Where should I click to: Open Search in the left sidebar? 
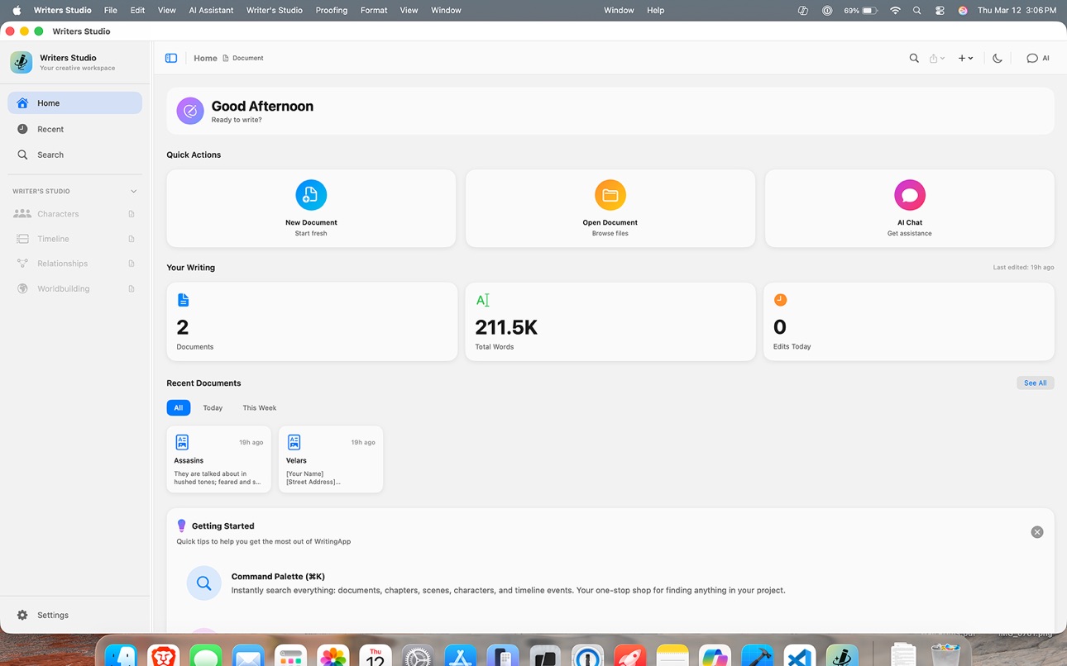75,155
